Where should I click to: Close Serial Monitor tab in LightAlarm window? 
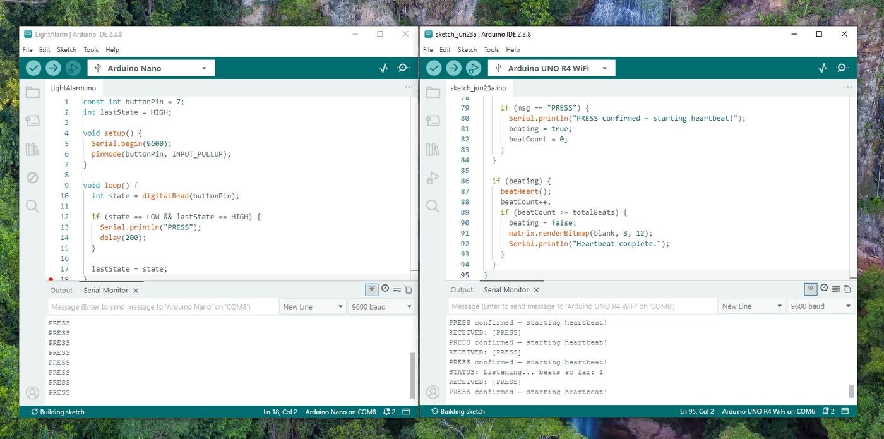pyautogui.click(x=136, y=291)
